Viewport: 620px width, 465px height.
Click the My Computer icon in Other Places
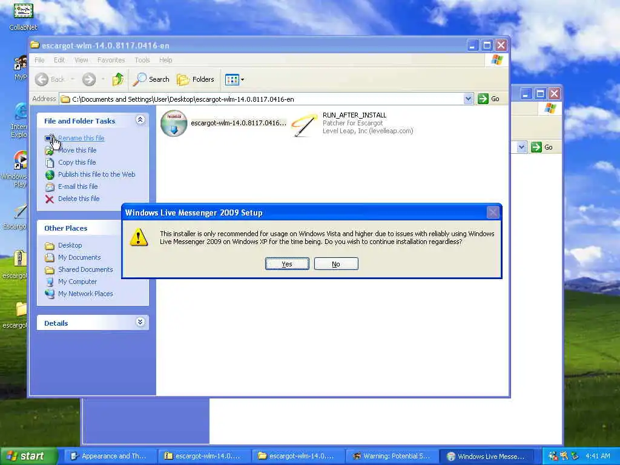pos(50,282)
